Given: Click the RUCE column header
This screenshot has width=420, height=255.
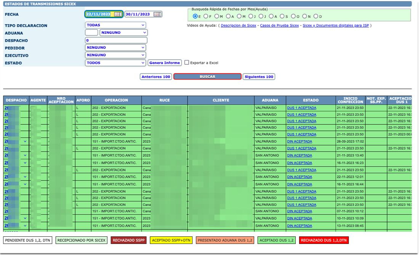Looking at the screenshot, I should tap(165, 100).
